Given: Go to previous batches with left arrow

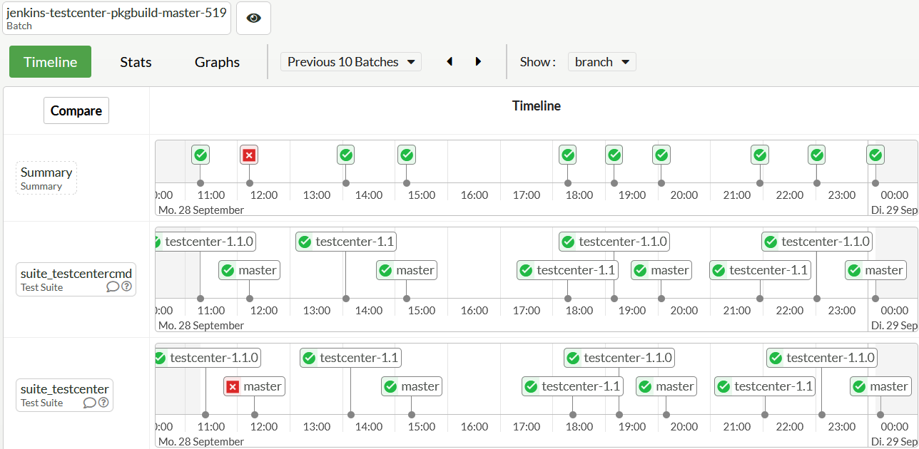Looking at the screenshot, I should pos(450,62).
